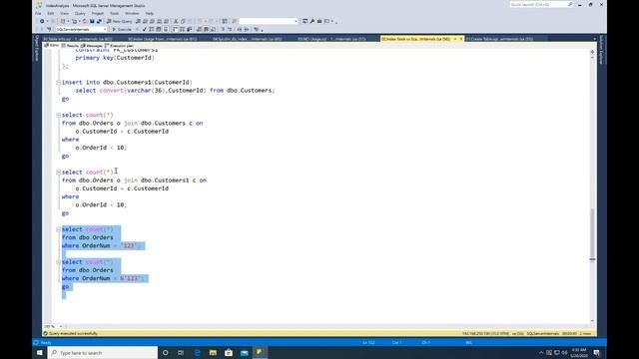Click the SSMS taskbar icon
This screenshot has height=359, width=639.
[x=260, y=352]
